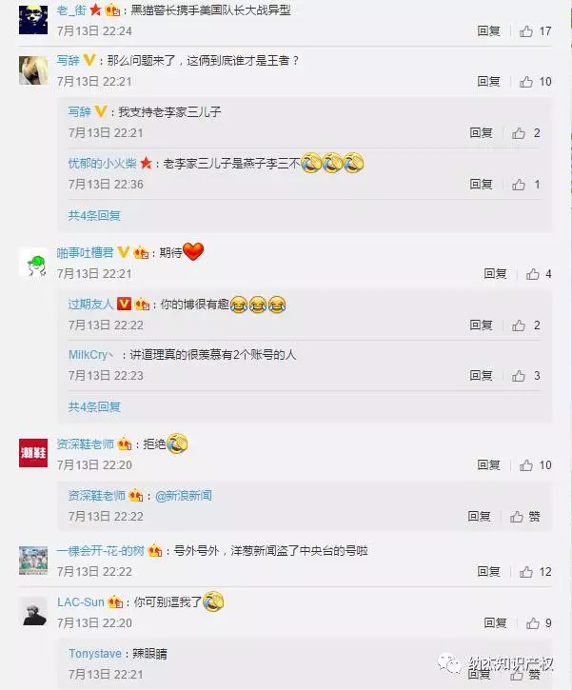Open 一棵会开-花-的树 user profile name
Screen dimensions: 572x690
tap(100, 551)
